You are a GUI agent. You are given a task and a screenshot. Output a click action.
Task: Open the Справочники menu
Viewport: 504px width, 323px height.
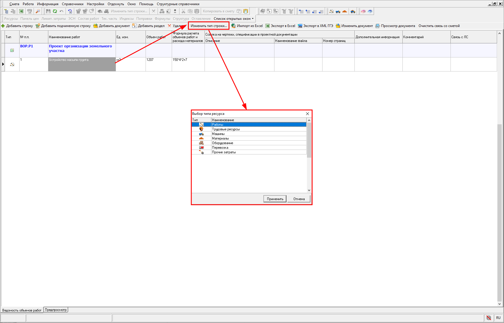tap(72, 4)
